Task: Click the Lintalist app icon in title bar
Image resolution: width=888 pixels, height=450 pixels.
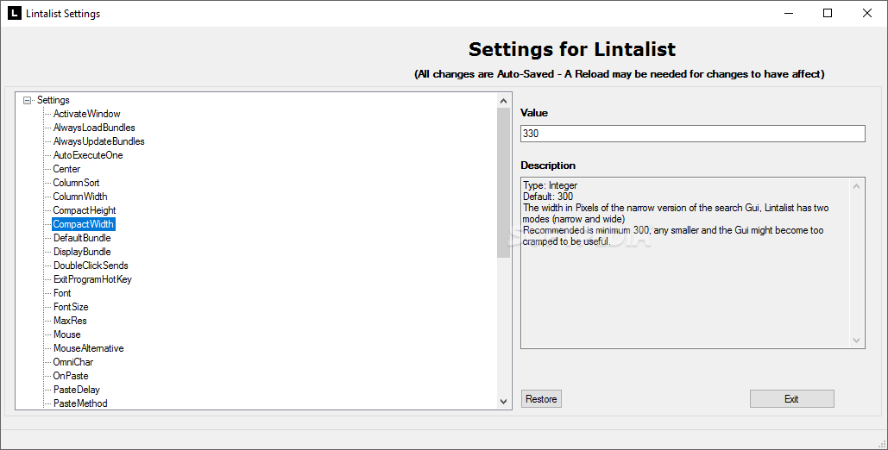Action: click(x=14, y=13)
